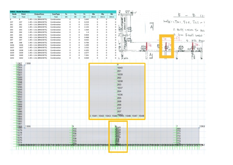The image size is (233, 165).
Task: Click the Fz value 4.205 cell
Action: click(87, 50)
